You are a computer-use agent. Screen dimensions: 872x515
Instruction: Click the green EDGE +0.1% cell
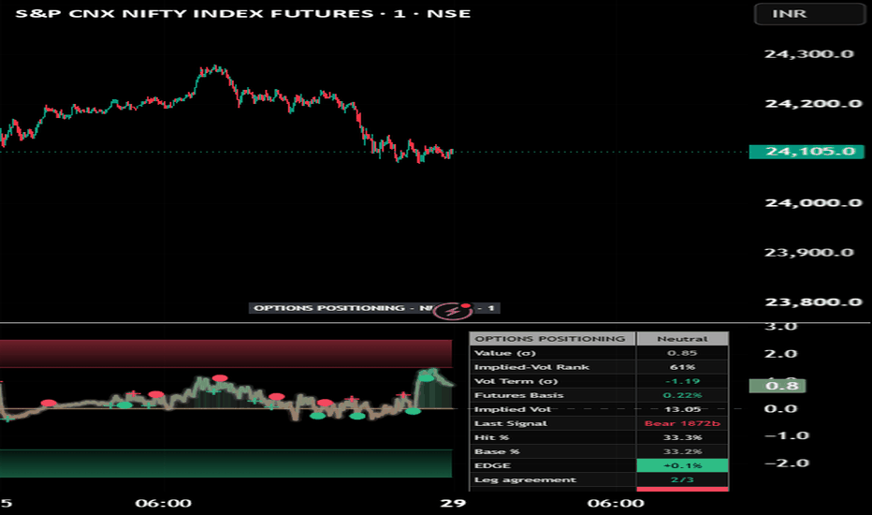(682, 465)
